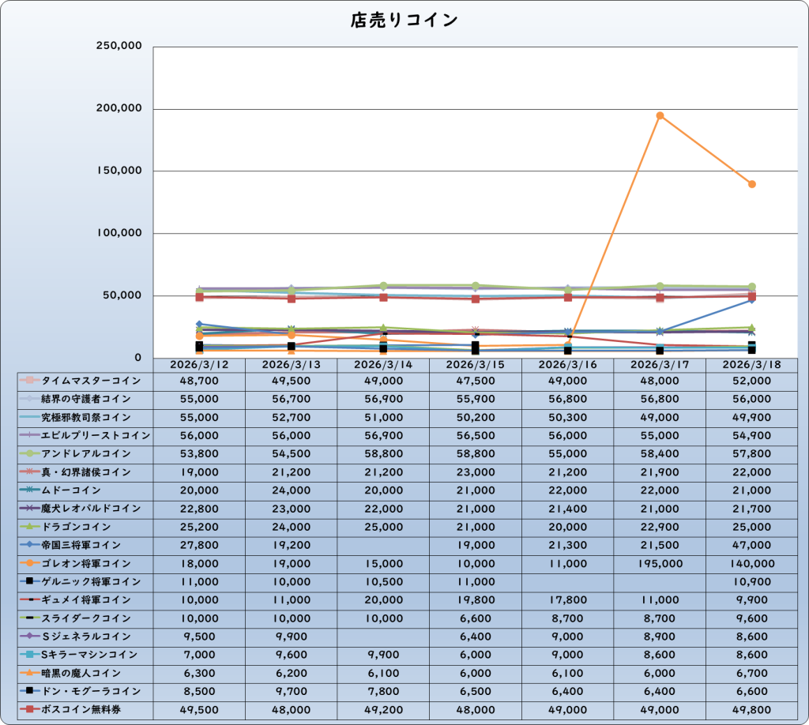Image resolution: width=809 pixels, height=725 pixels.
Task: Select the 140,000 cell in the table
Action: [x=751, y=564]
